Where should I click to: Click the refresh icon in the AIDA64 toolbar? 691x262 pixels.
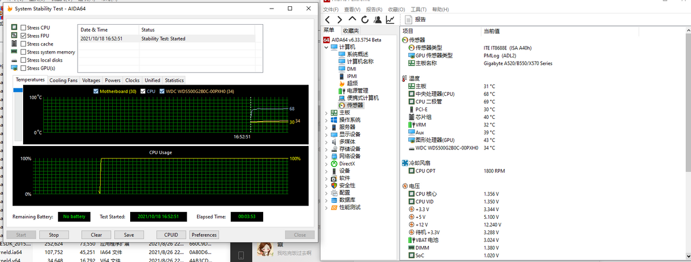pos(365,20)
